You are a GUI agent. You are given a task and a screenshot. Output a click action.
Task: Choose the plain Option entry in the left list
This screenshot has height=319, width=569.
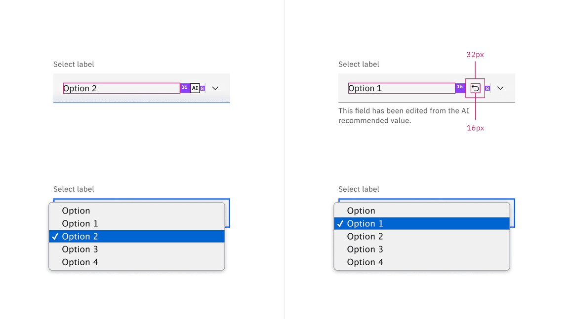(x=76, y=211)
